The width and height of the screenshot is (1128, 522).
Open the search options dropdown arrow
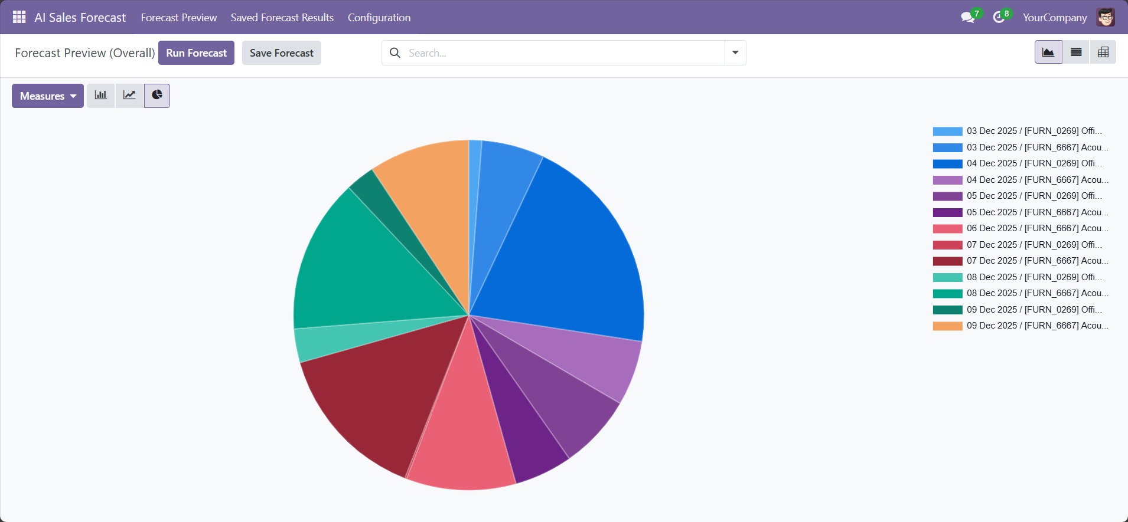click(735, 52)
